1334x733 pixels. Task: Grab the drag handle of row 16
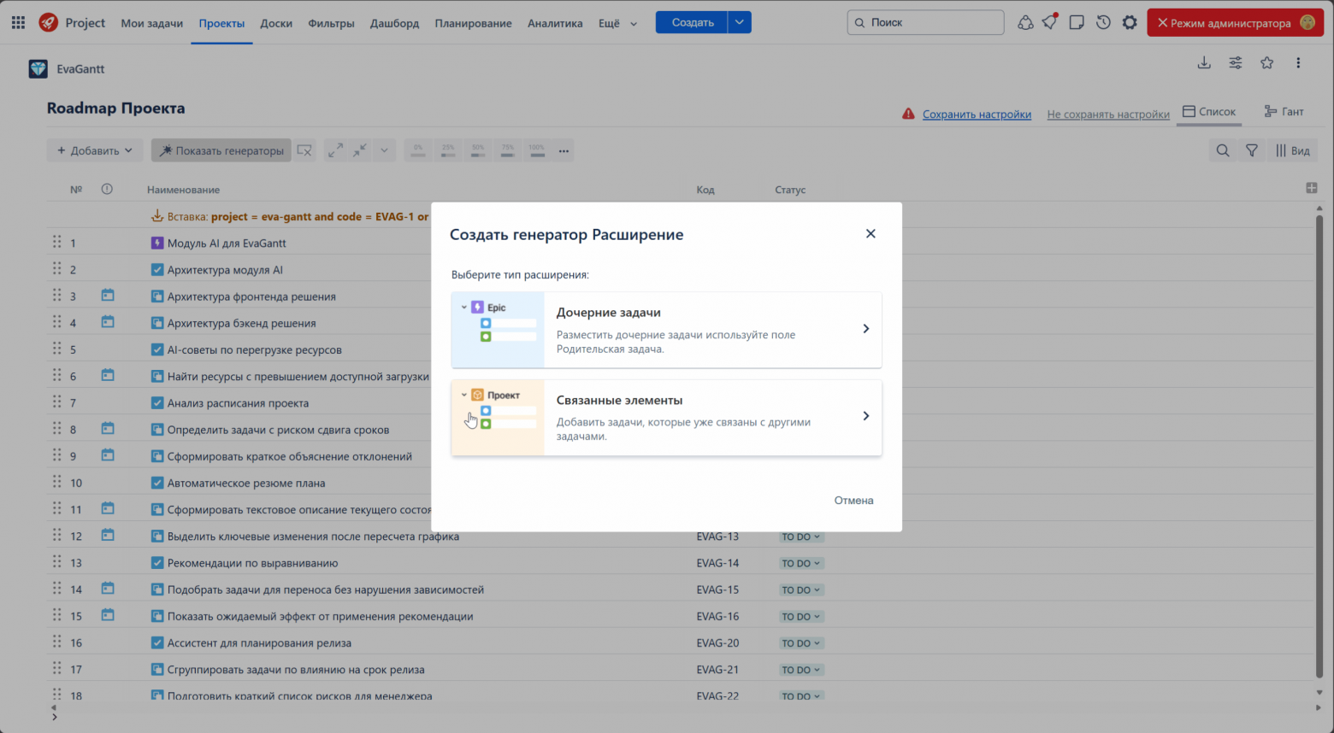pyautogui.click(x=57, y=642)
